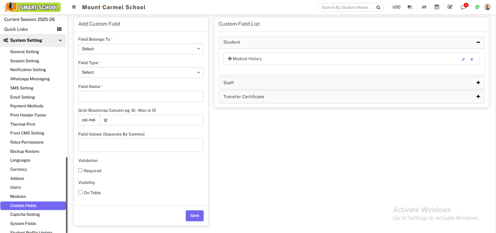Open the user profile avatar
Screen dimensions: 496x233
point(487,7)
